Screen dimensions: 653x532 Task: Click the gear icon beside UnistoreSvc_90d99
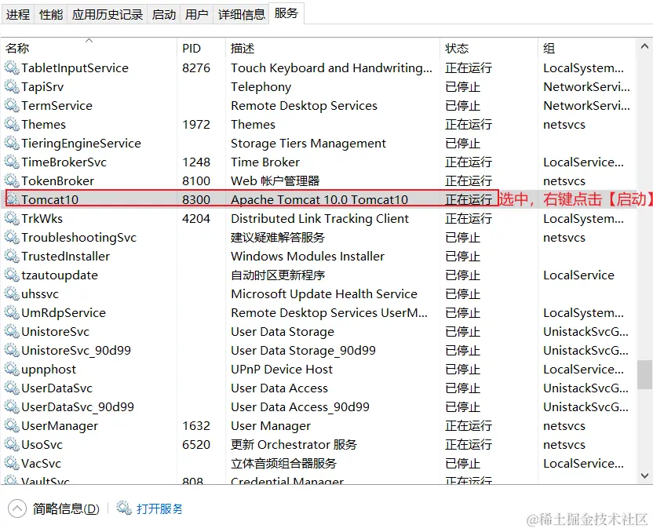[x=12, y=351]
